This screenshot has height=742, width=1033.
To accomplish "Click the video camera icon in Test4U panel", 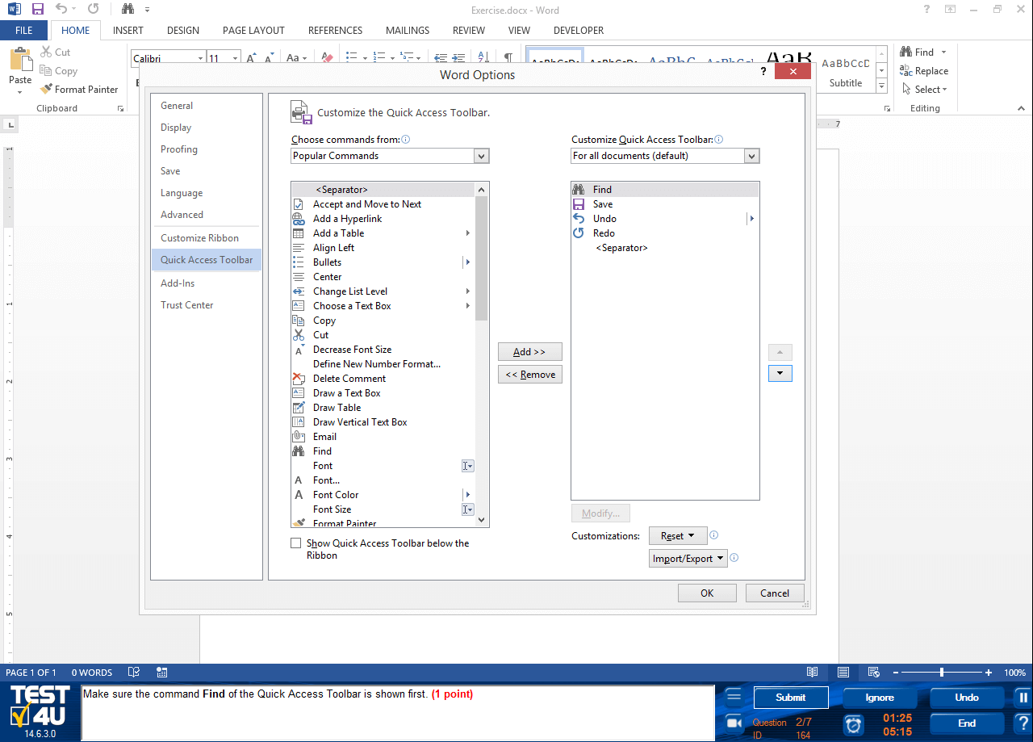I will coord(734,723).
